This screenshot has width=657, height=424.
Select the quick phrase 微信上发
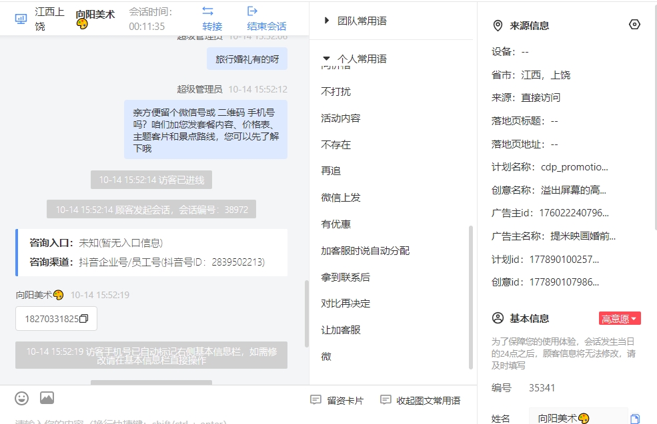(341, 198)
